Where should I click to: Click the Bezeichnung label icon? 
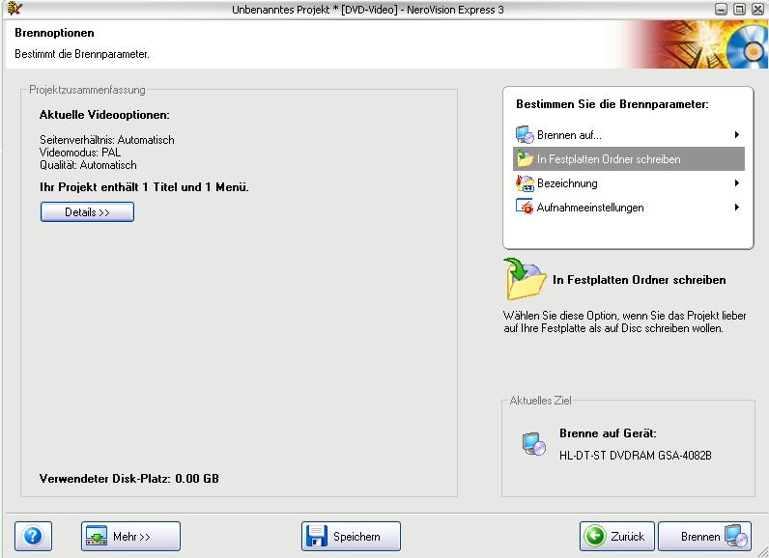point(525,183)
